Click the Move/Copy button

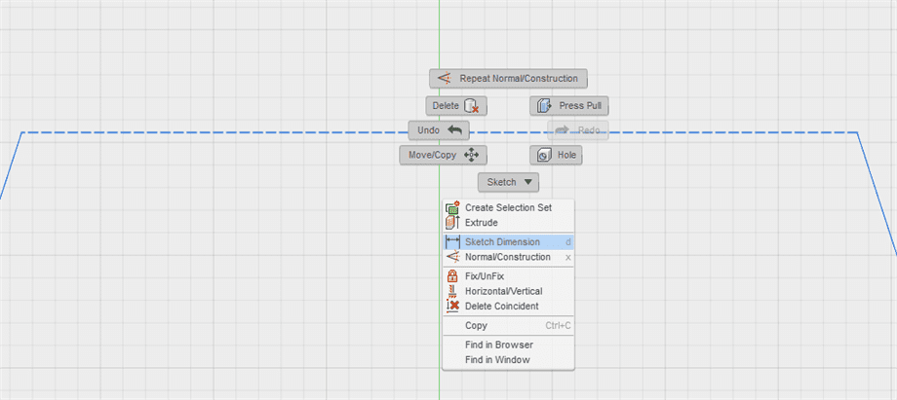[444, 155]
